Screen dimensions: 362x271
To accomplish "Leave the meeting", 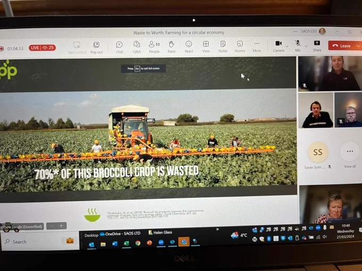I will 342,46.
